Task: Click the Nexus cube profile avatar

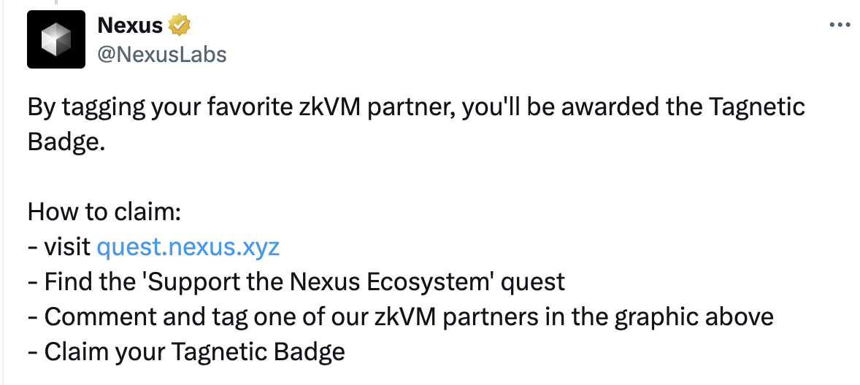Action: (x=56, y=39)
